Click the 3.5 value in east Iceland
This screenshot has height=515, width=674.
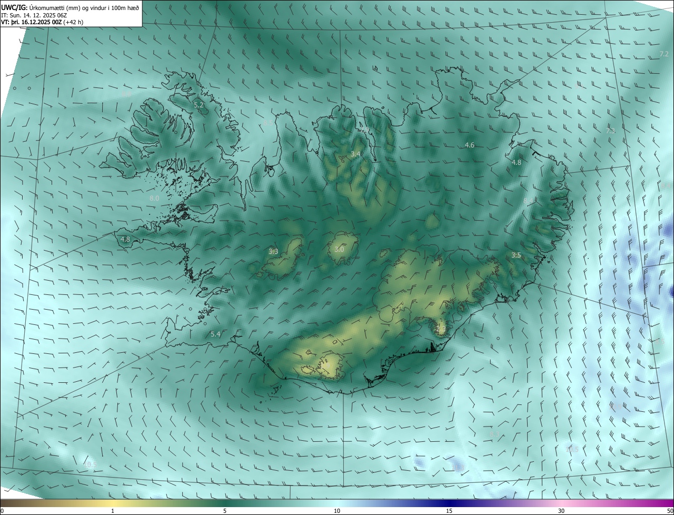tap(517, 255)
